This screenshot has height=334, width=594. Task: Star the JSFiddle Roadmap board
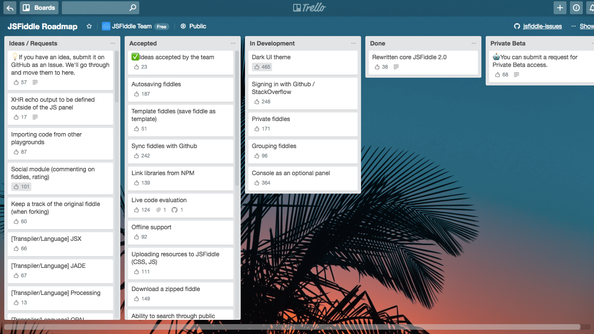coord(89,26)
